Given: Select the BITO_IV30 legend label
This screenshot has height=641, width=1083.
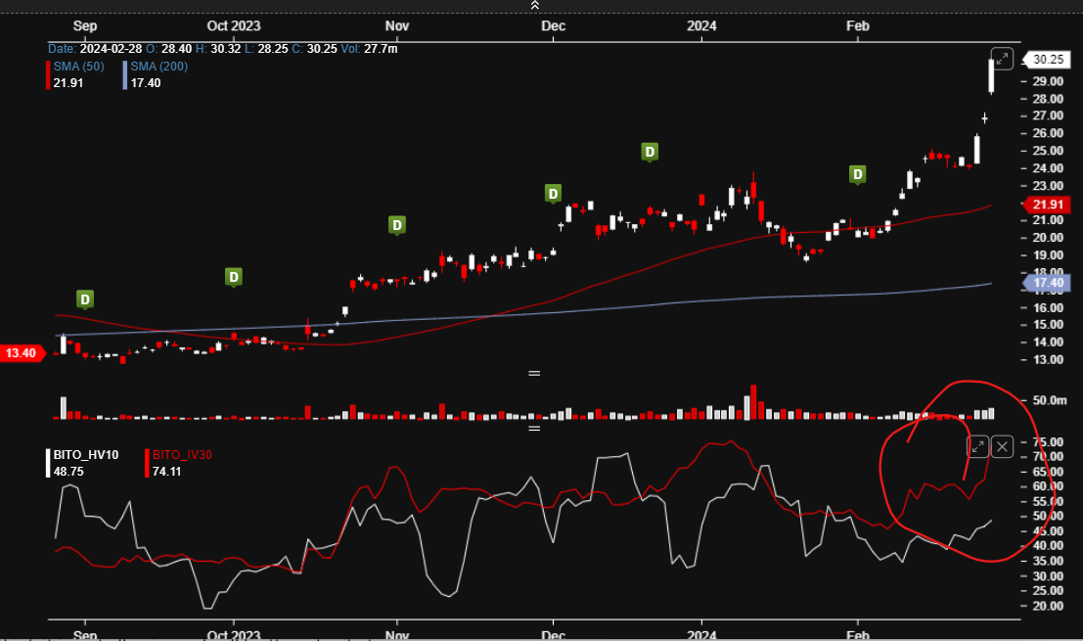Looking at the screenshot, I should pos(182,454).
